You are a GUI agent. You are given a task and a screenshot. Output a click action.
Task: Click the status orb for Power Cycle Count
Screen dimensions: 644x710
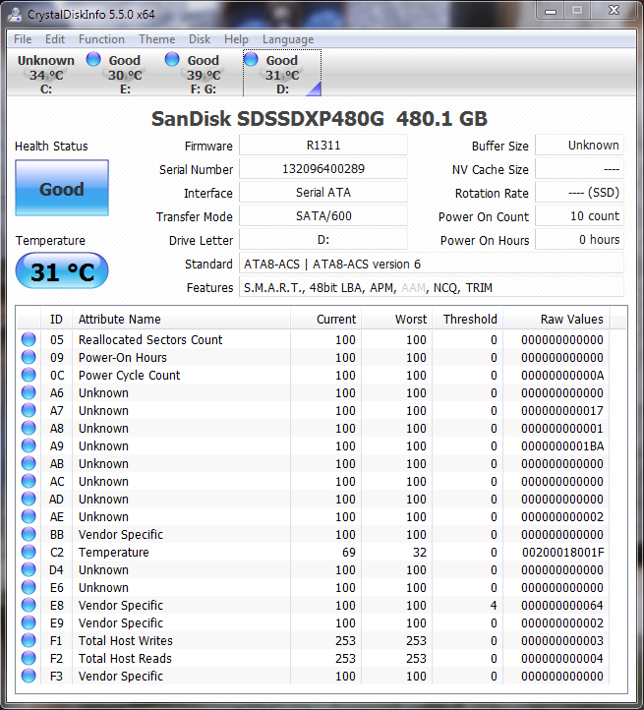click(29, 376)
